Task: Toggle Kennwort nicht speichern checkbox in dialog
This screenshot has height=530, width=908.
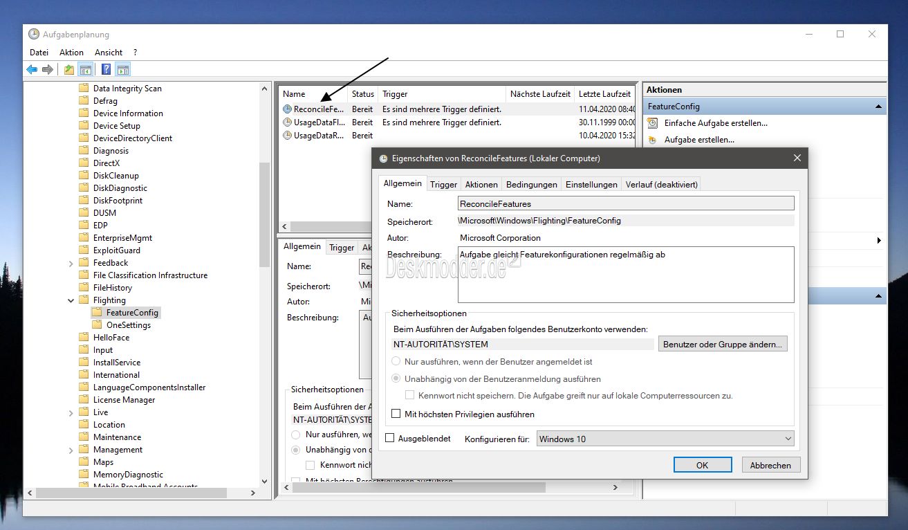Action: pyautogui.click(x=410, y=396)
